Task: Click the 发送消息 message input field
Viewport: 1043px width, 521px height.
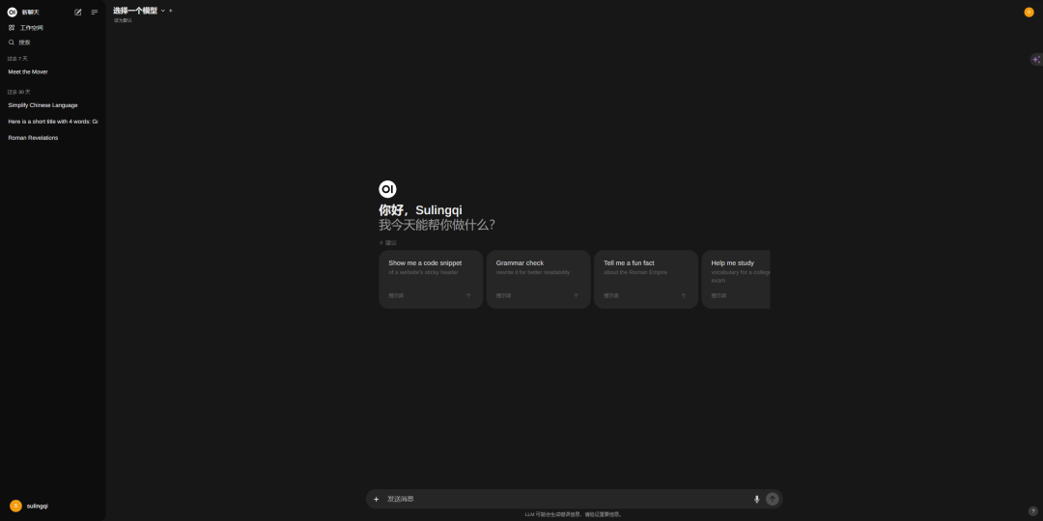Action: 567,499
